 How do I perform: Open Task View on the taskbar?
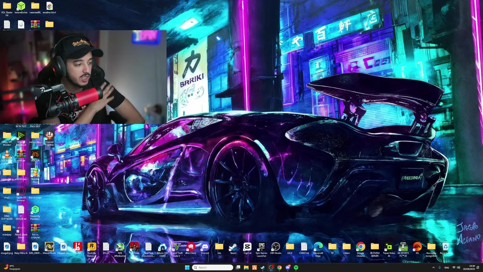(x=238, y=267)
